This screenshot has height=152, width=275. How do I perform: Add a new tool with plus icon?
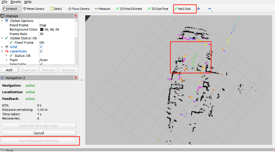[x=199, y=8]
